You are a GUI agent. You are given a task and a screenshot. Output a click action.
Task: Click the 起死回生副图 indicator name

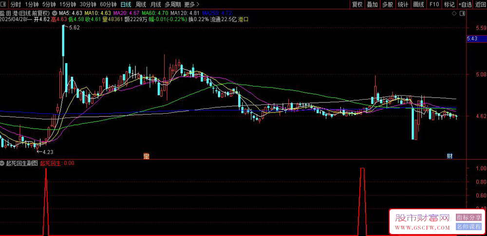coord(21,163)
